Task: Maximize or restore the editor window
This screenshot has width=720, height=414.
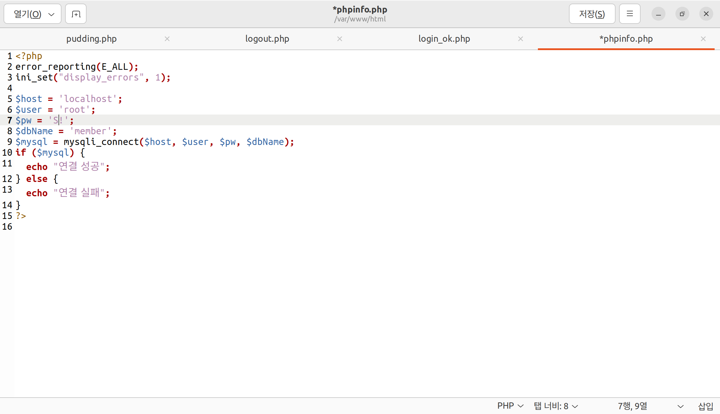Action: [682, 14]
